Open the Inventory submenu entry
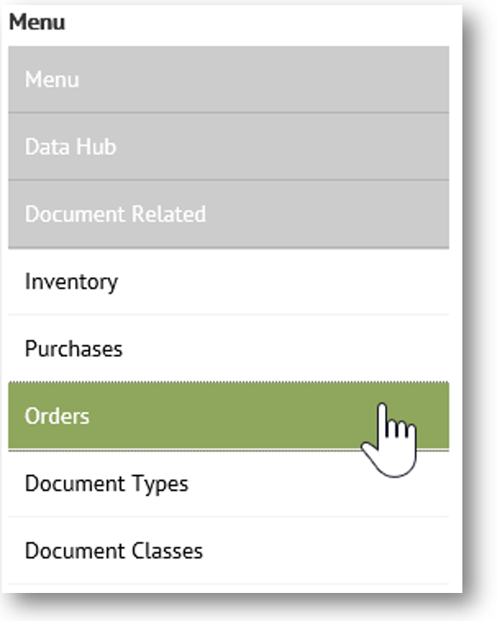Screen dimensions: 497x621 coord(72,281)
